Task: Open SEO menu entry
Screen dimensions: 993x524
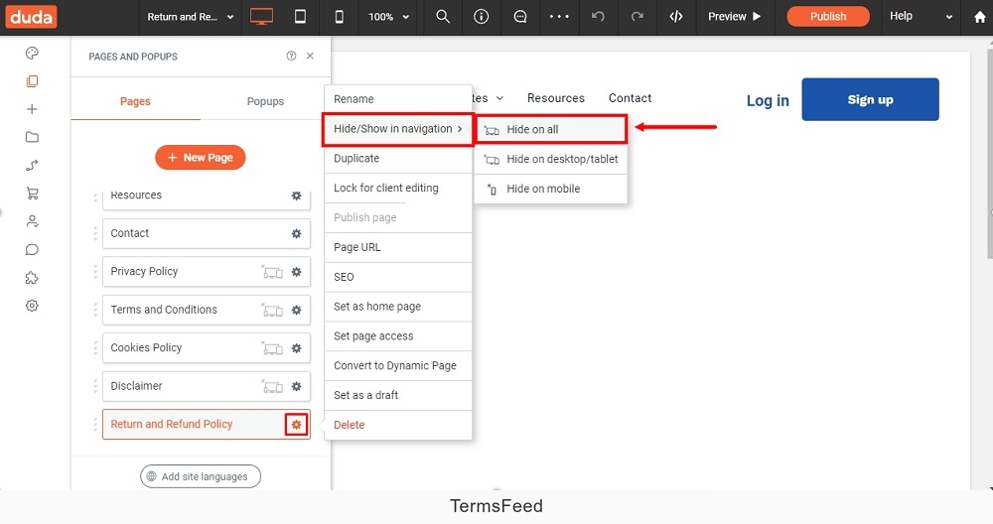Action: click(x=398, y=277)
